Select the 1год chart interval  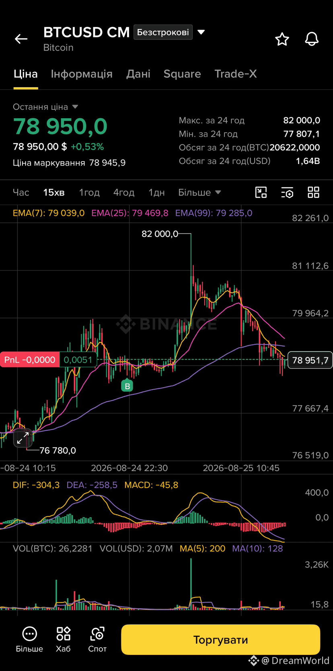[89, 193]
